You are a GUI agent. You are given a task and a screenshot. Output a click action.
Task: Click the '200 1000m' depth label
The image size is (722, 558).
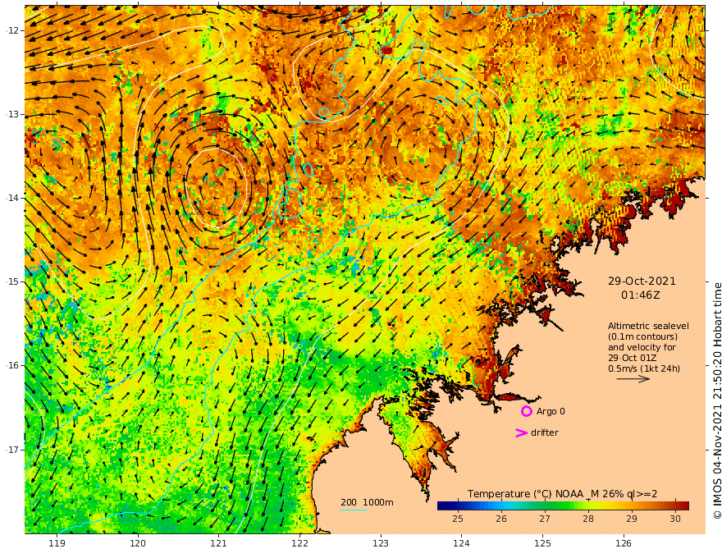[367, 502]
